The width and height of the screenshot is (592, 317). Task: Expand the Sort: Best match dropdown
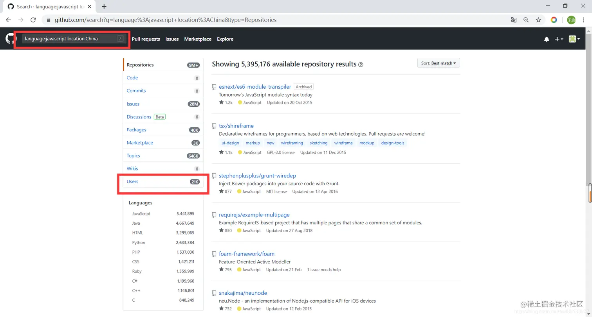[x=439, y=63]
